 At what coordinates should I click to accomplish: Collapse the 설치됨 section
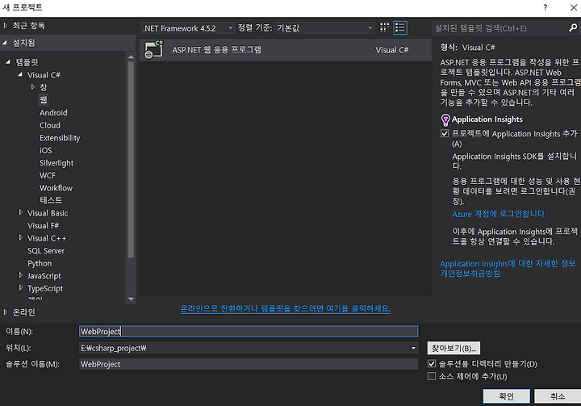click(5, 43)
